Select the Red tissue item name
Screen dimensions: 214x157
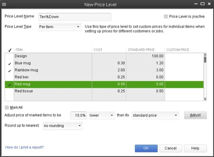pos(24,91)
